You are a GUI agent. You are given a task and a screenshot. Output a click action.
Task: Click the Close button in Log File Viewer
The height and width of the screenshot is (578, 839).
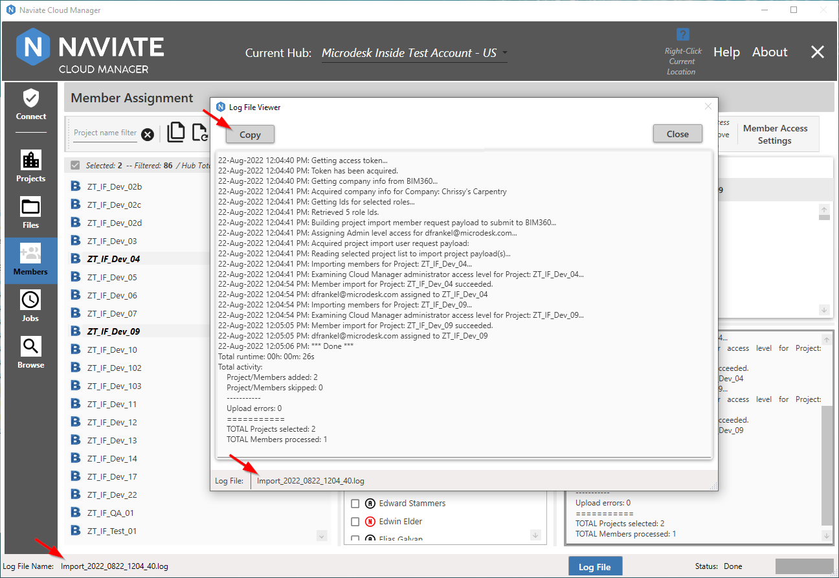678,134
